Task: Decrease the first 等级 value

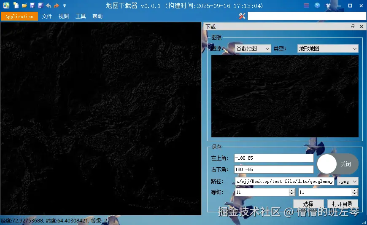Action: 292,194
